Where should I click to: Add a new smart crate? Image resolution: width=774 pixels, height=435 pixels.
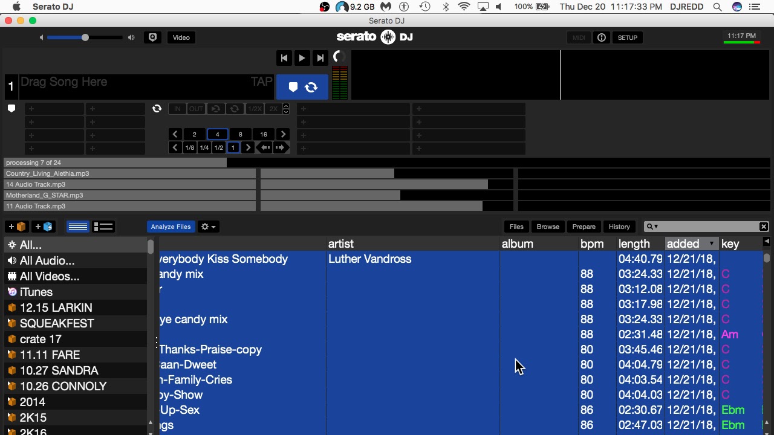[x=43, y=227]
